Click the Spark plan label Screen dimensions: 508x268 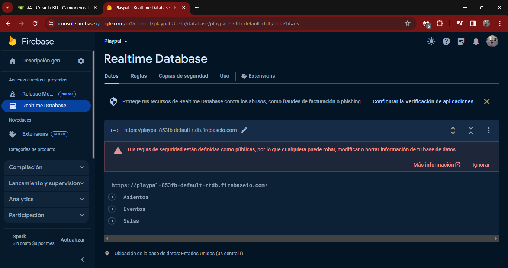(19, 237)
